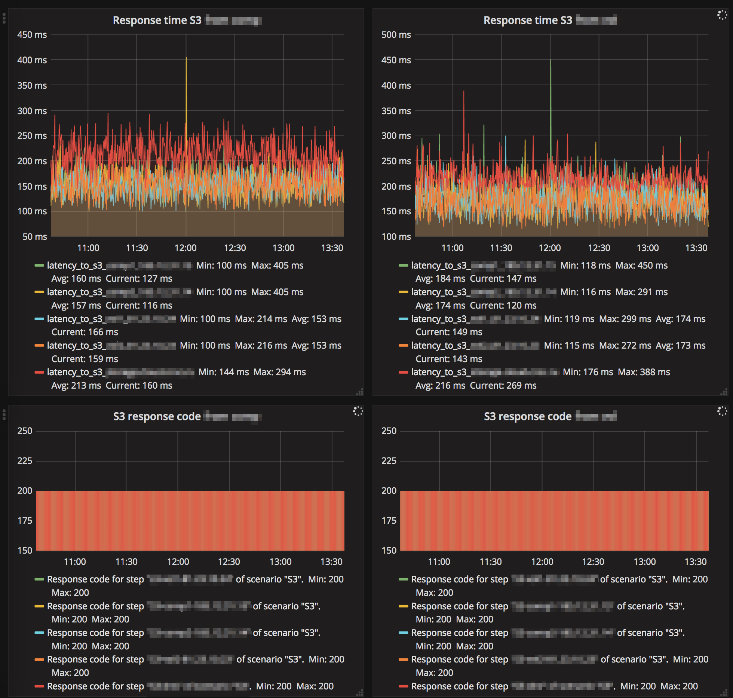Image resolution: width=733 pixels, height=698 pixels.
Task: Click the red swatch in the right S3 response code legend
Action: click(x=404, y=686)
